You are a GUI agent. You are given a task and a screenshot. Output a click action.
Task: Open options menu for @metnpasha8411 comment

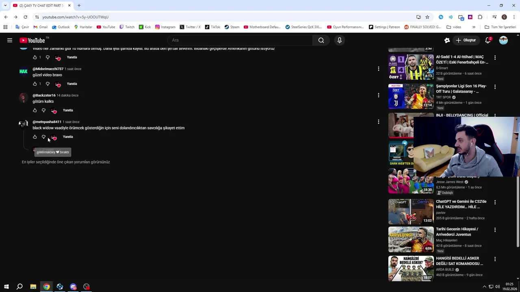[378, 122]
